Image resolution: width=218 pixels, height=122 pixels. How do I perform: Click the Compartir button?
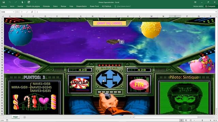[x=210, y=6]
